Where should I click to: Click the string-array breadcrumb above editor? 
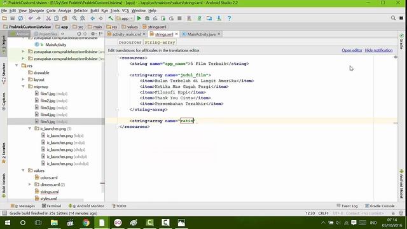[x=160, y=43]
